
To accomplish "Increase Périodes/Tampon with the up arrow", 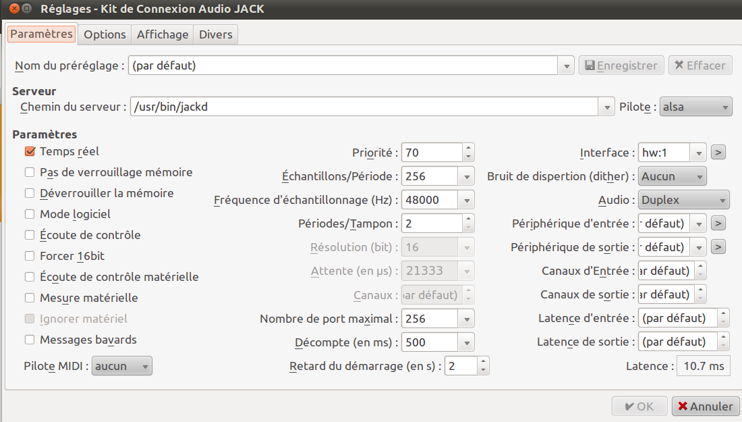I will click(x=468, y=219).
